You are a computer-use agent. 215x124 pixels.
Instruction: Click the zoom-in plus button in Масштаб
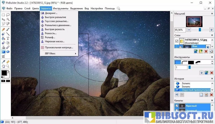[x=211, y=30]
